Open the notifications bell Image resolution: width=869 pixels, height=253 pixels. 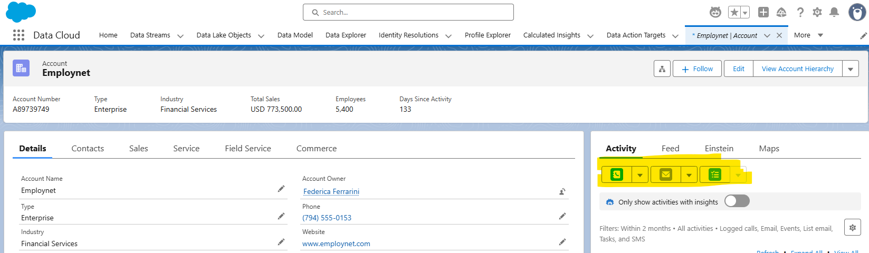[834, 12]
